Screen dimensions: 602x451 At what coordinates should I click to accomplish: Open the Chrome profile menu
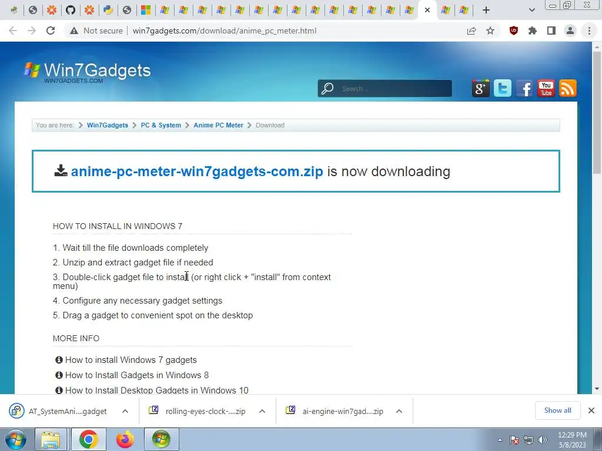pos(570,31)
